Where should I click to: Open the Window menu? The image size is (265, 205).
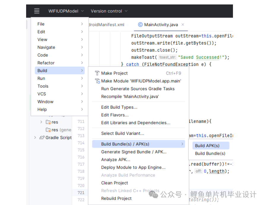click(x=60, y=102)
